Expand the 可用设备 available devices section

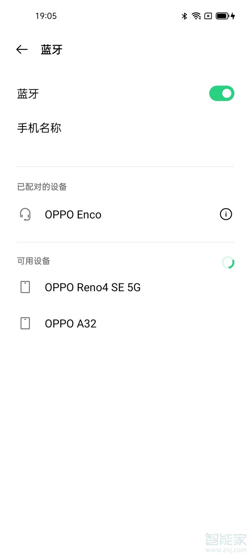[x=33, y=261]
